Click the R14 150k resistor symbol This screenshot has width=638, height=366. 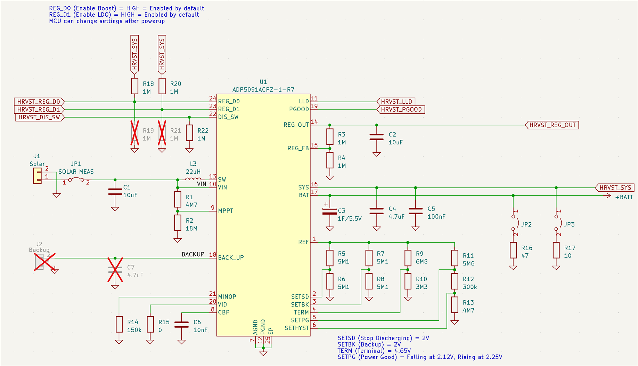pos(119,324)
